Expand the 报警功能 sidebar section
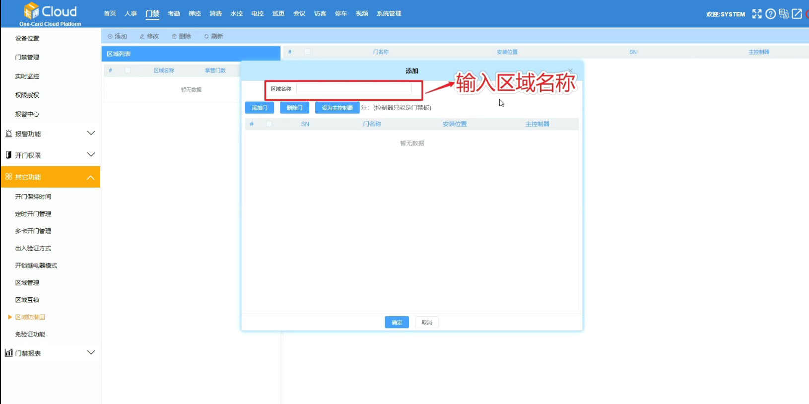The height and width of the screenshot is (404, 809). [x=91, y=134]
